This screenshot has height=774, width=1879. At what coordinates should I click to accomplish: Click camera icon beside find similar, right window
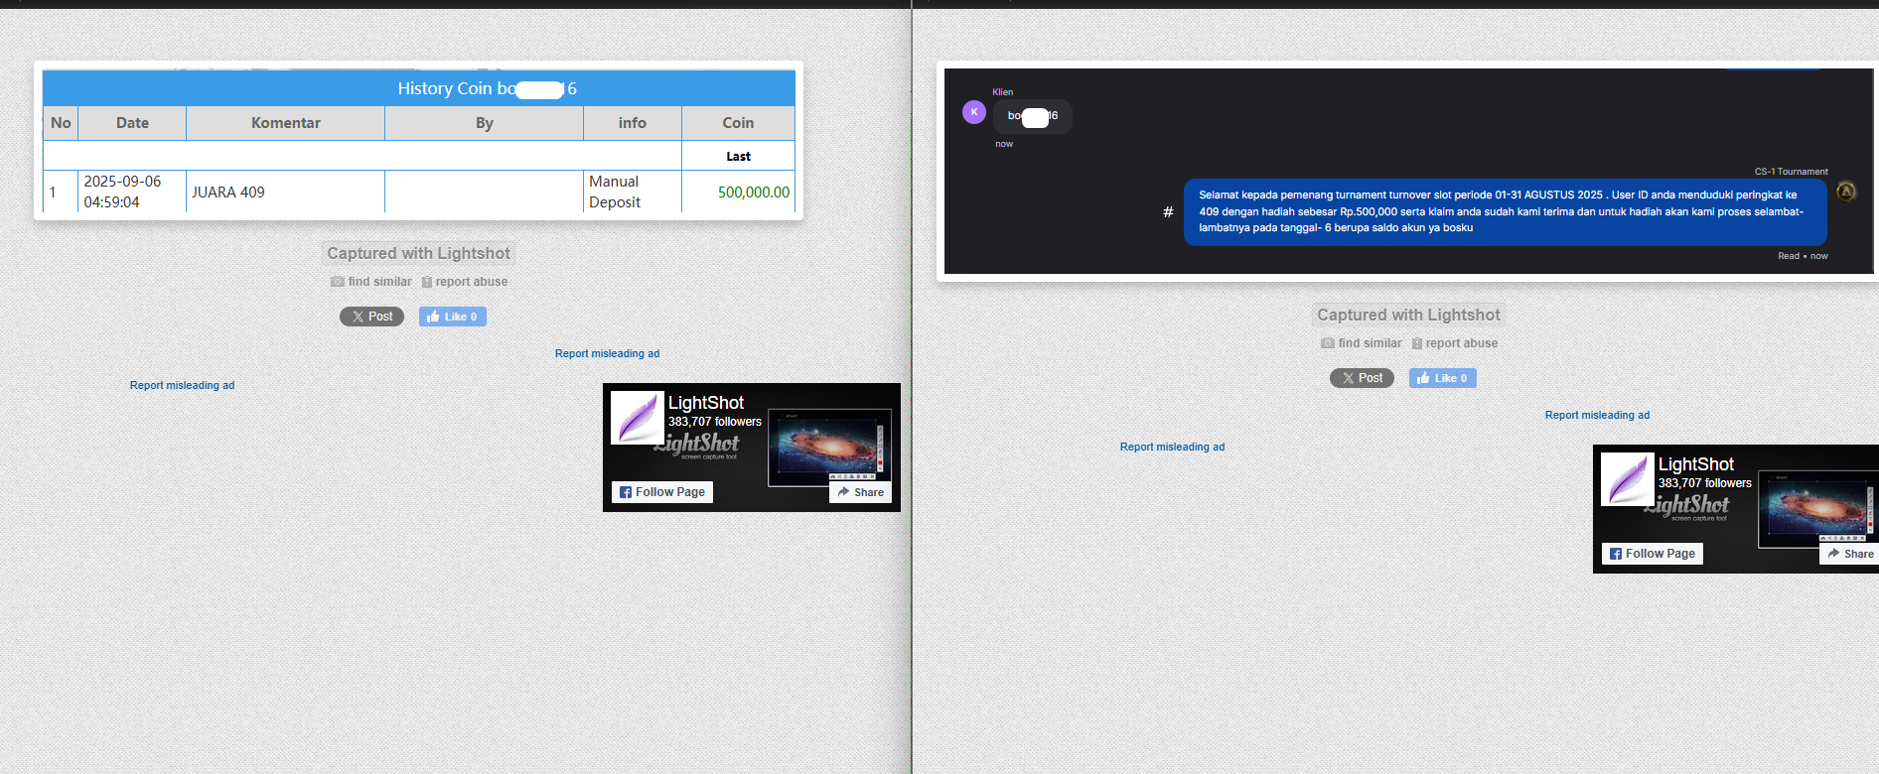pyautogui.click(x=1328, y=343)
